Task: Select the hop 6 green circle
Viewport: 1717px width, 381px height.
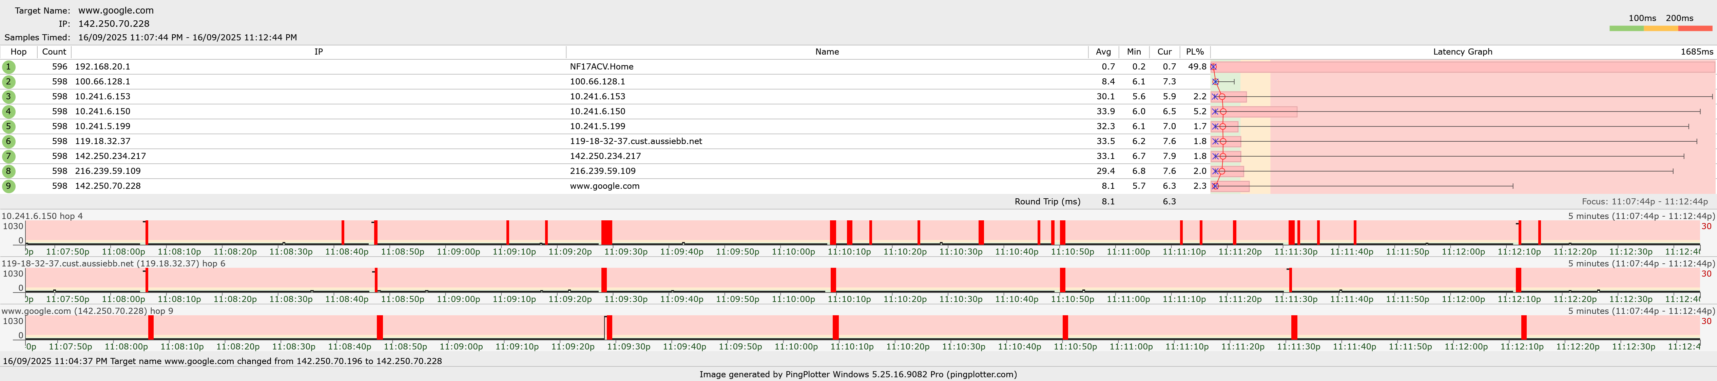Action: click(9, 141)
